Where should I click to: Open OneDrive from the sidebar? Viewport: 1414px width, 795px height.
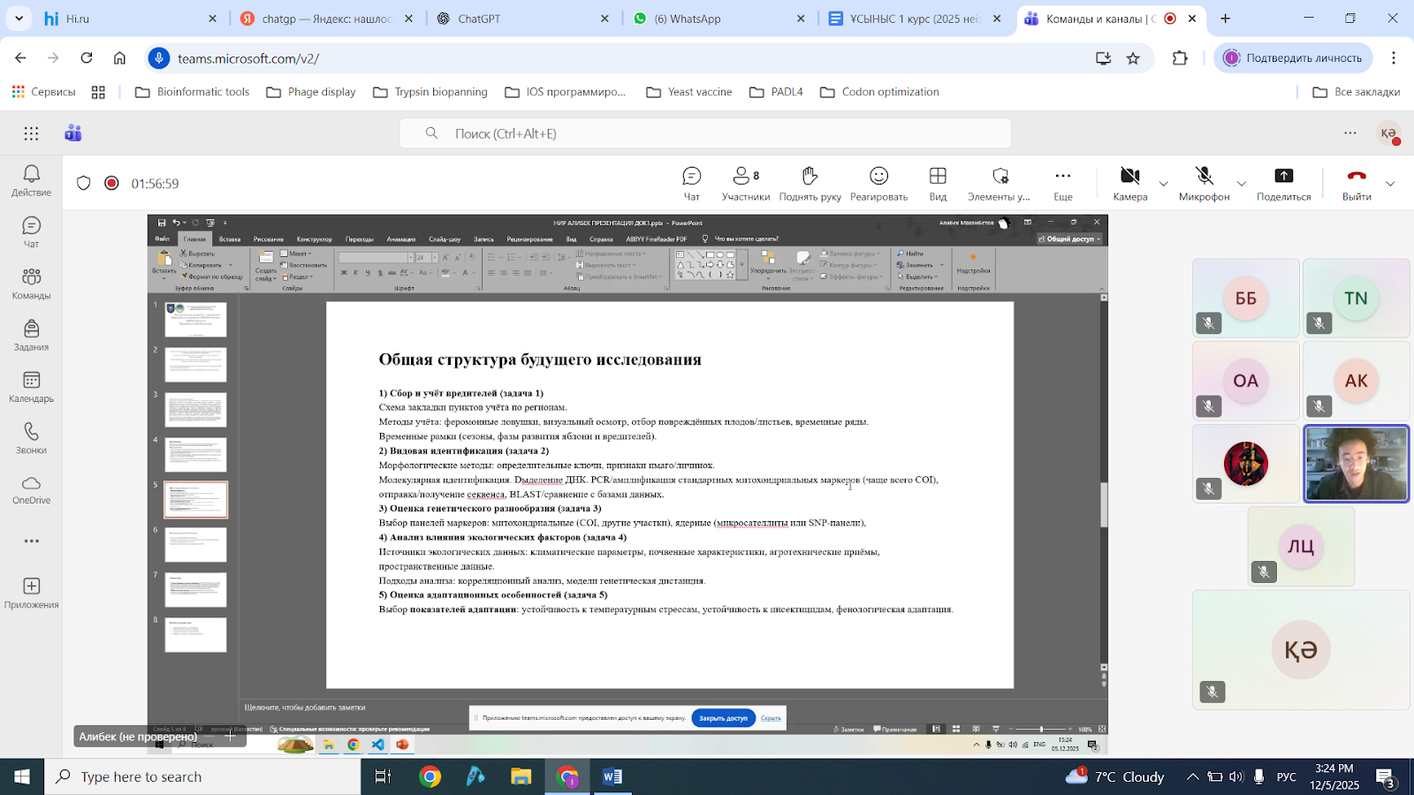coord(31,489)
